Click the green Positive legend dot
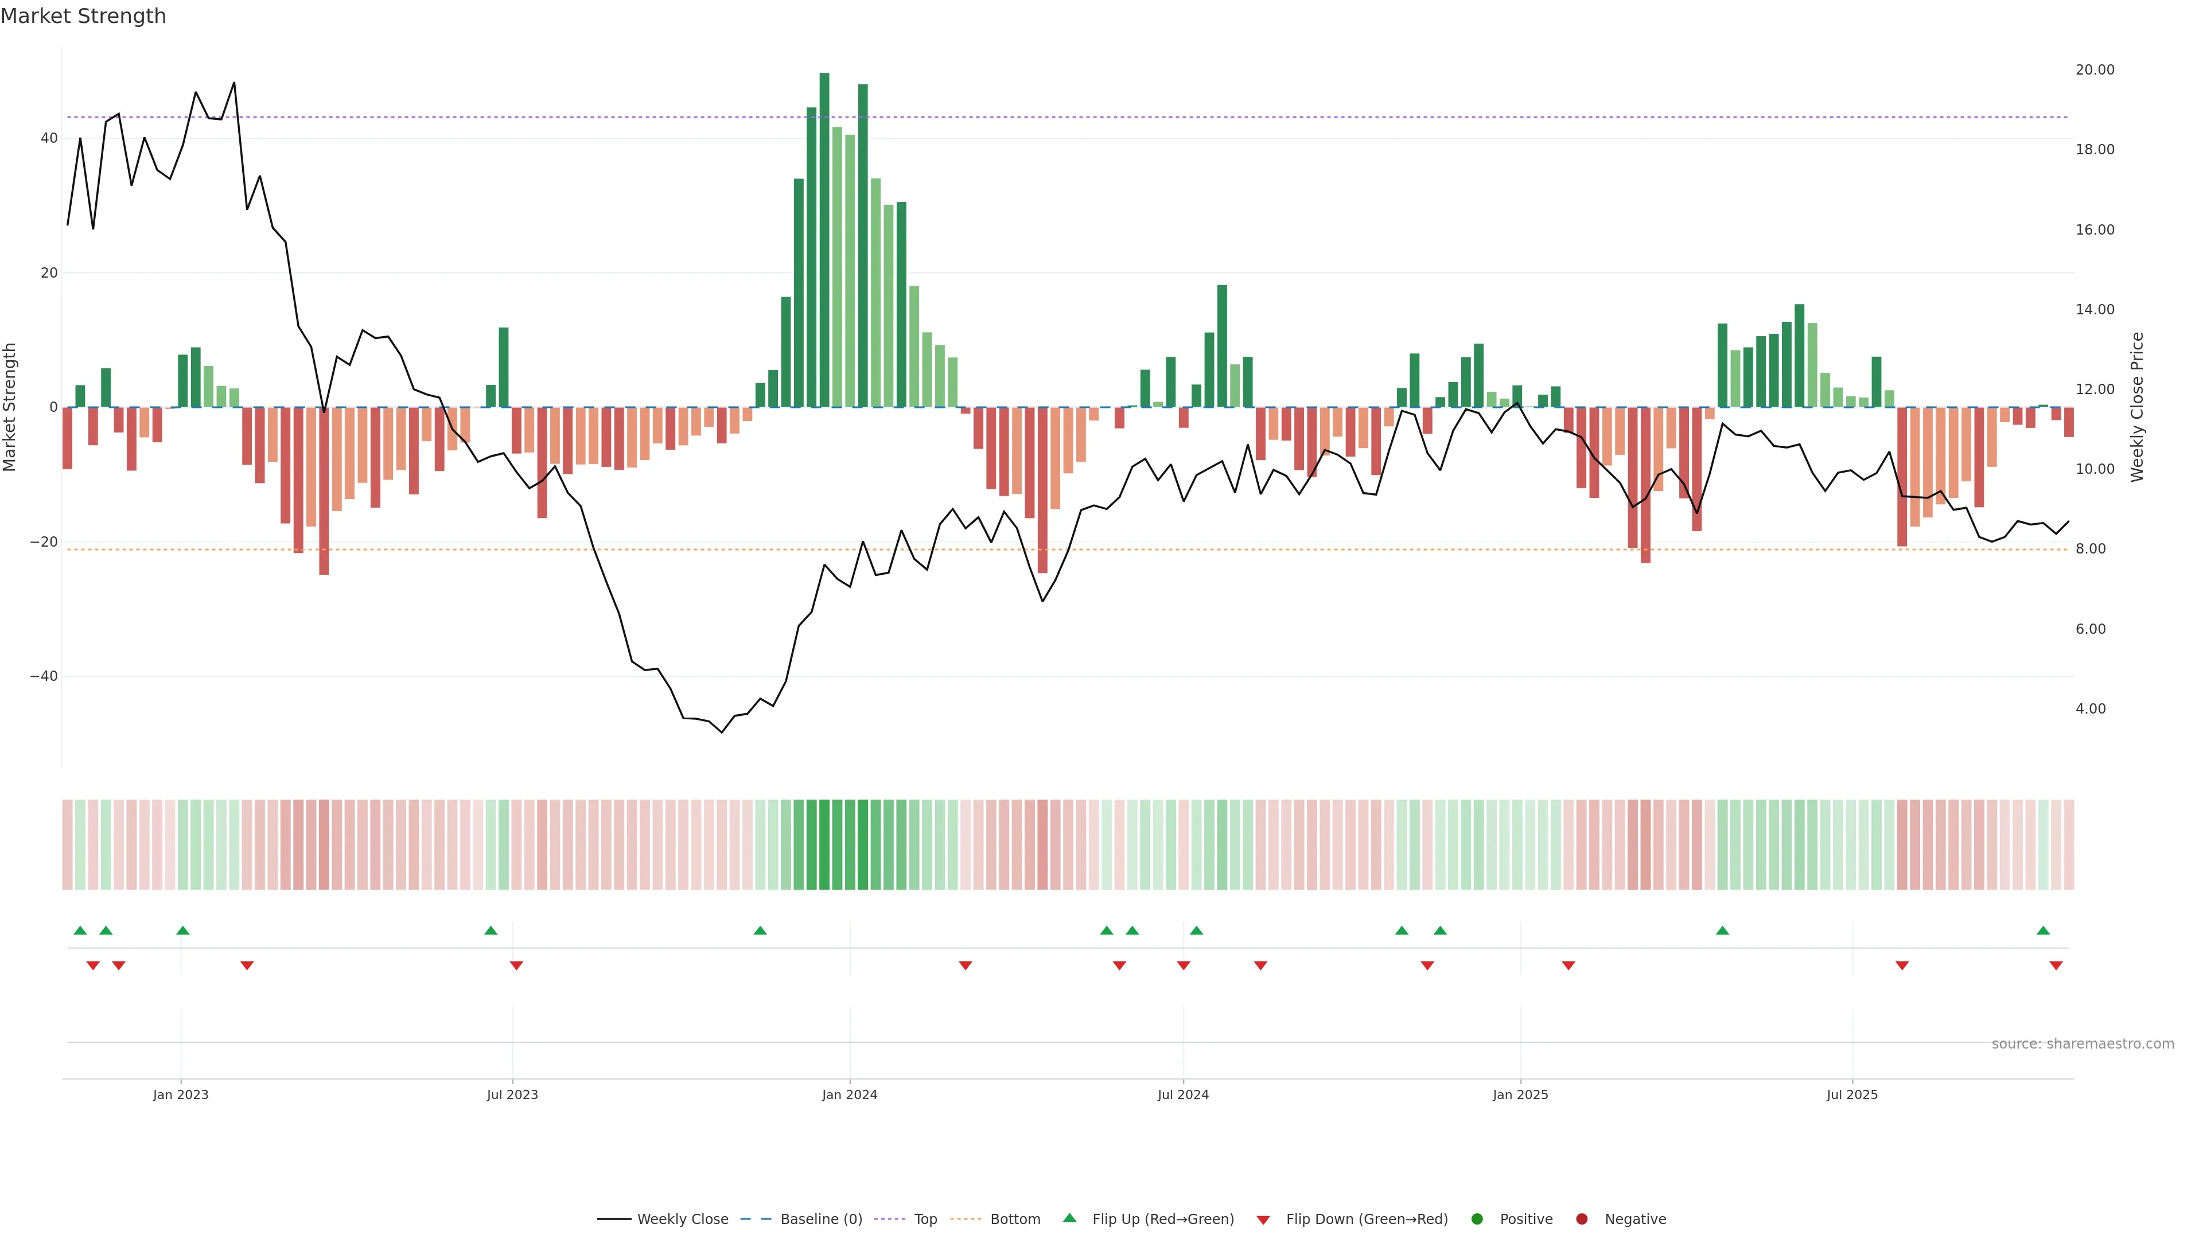2203x1239 pixels. coord(1477,1218)
